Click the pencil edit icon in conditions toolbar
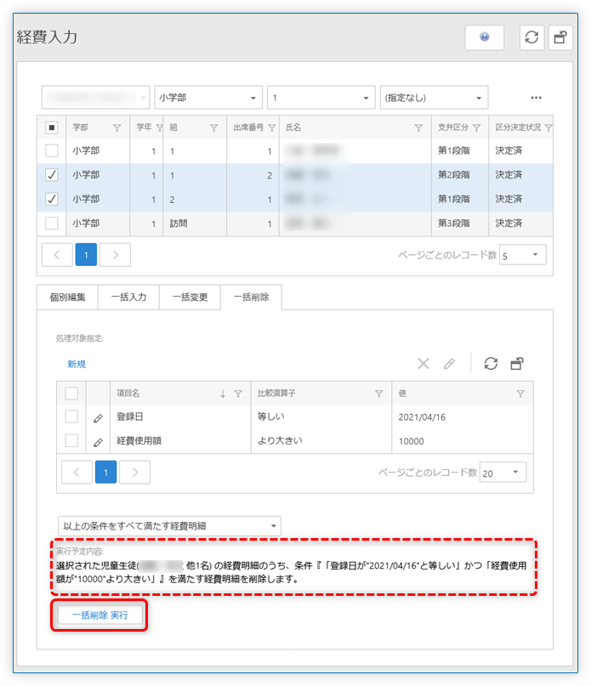Image resolution: width=591 pixels, height=686 pixels. 449,364
